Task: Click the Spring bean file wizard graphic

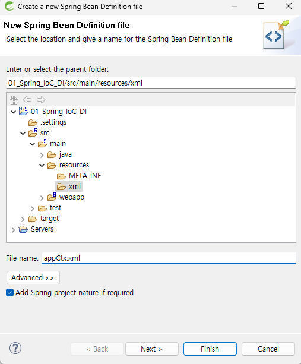Action: [276, 35]
